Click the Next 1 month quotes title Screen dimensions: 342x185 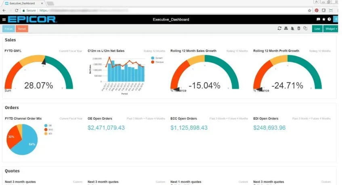(186, 182)
